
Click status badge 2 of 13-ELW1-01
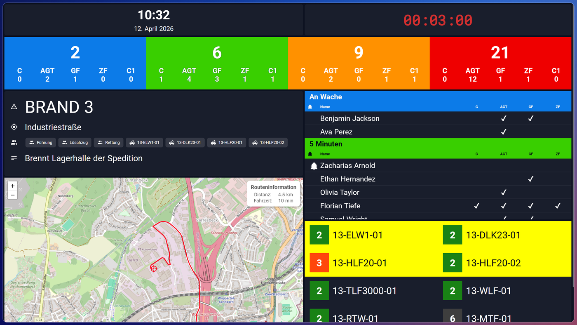(319, 235)
